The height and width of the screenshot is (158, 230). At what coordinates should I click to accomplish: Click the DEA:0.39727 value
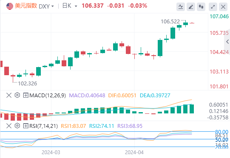[x=155, y=96]
